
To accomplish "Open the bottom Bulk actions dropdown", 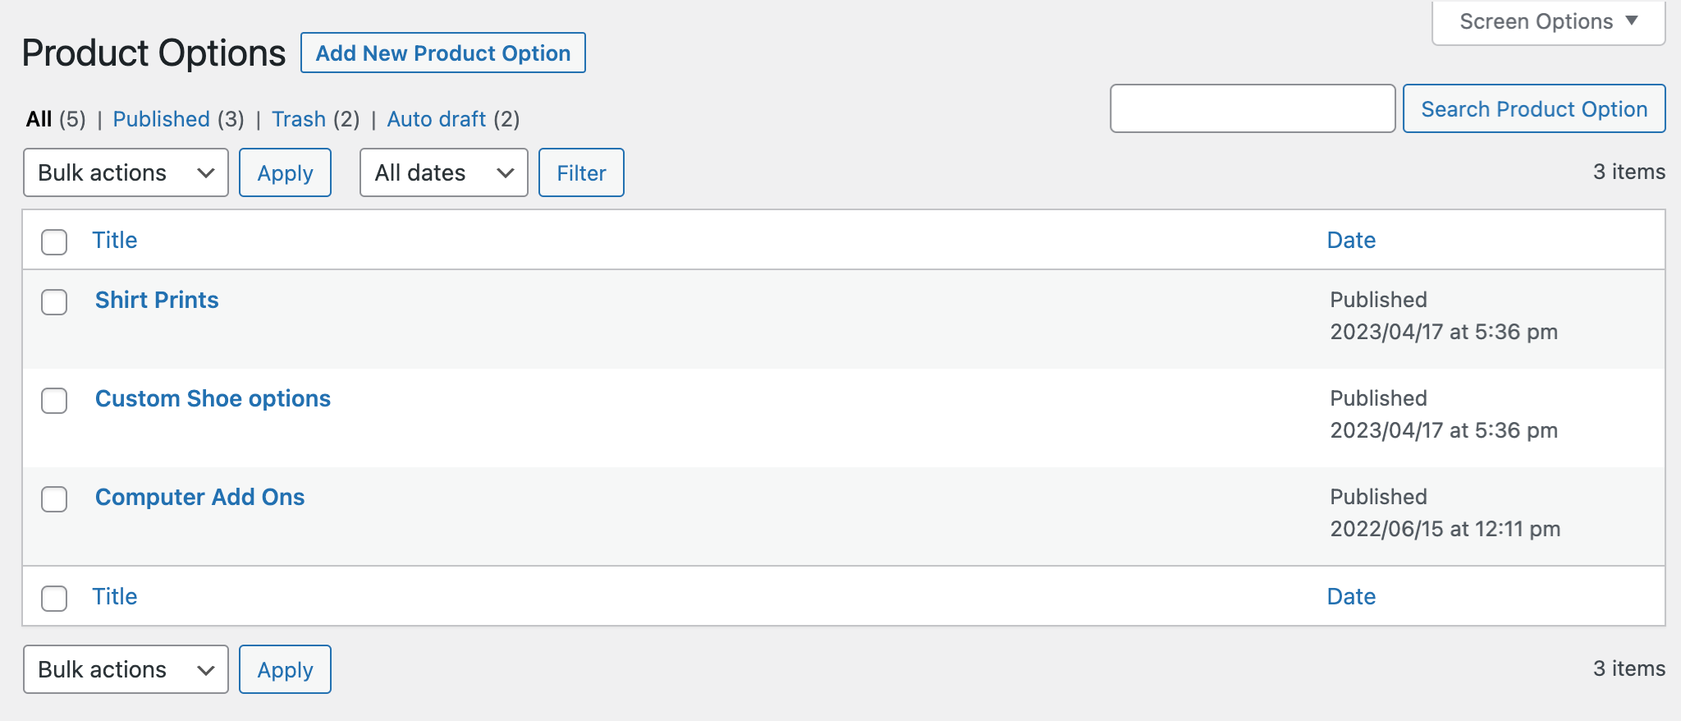I will point(125,669).
